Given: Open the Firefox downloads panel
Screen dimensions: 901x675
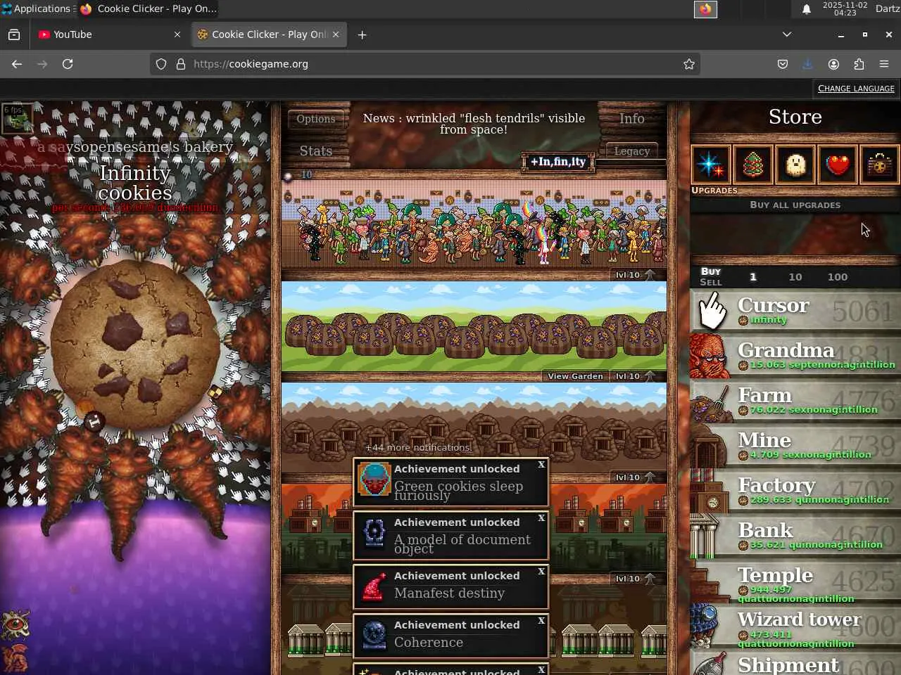Looking at the screenshot, I should pos(808,64).
